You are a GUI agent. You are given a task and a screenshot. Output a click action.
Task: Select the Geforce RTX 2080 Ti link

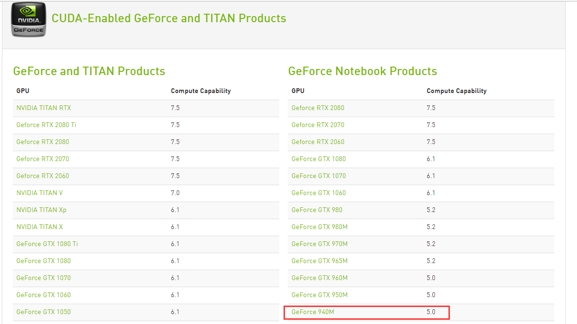click(x=46, y=125)
